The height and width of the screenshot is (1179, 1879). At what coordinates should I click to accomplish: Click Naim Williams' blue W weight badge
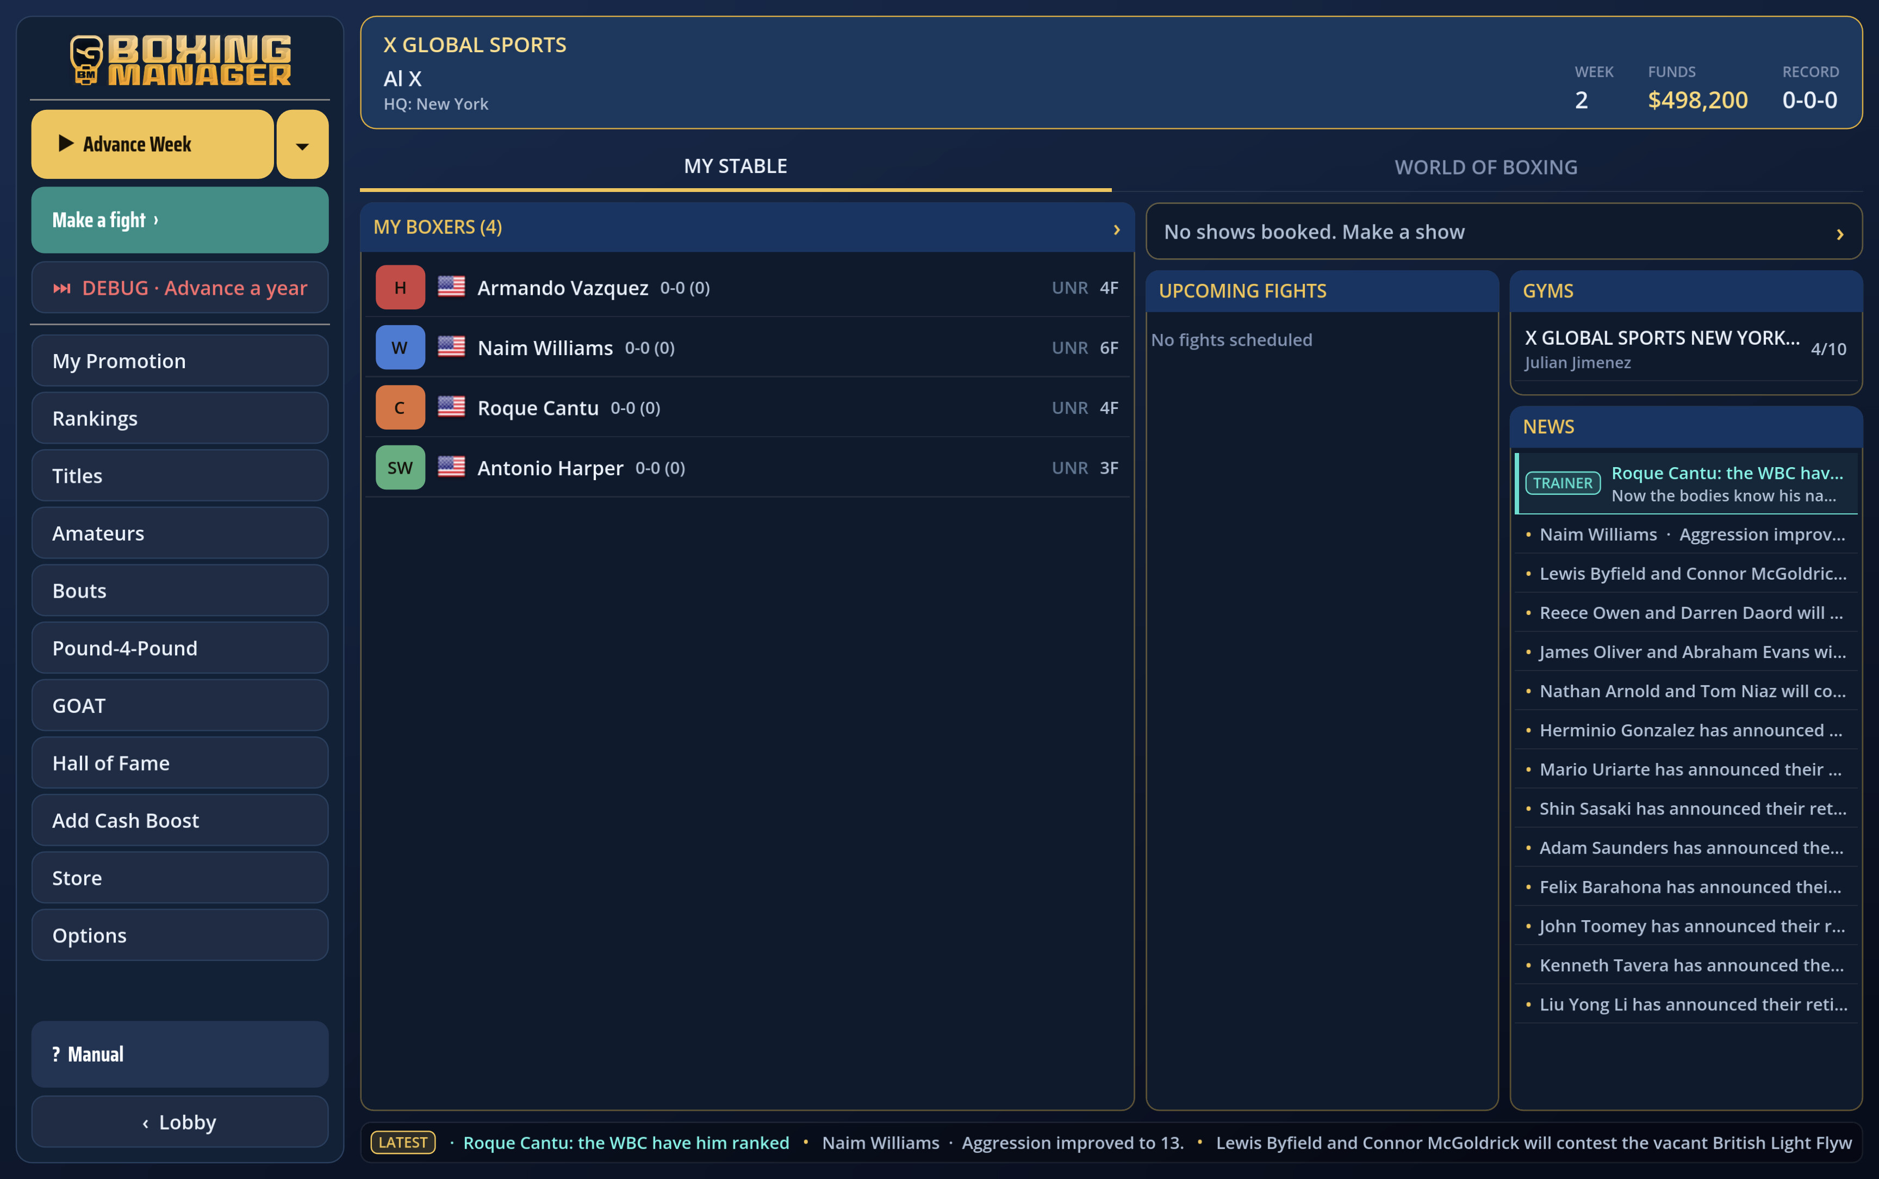pos(400,348)
